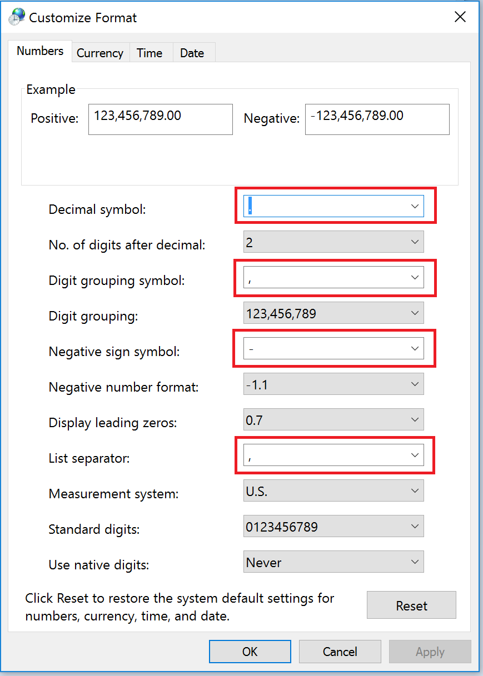483x676 pixels.
Task: Expand the Measurement system dropdown
Action: point(333,491)
